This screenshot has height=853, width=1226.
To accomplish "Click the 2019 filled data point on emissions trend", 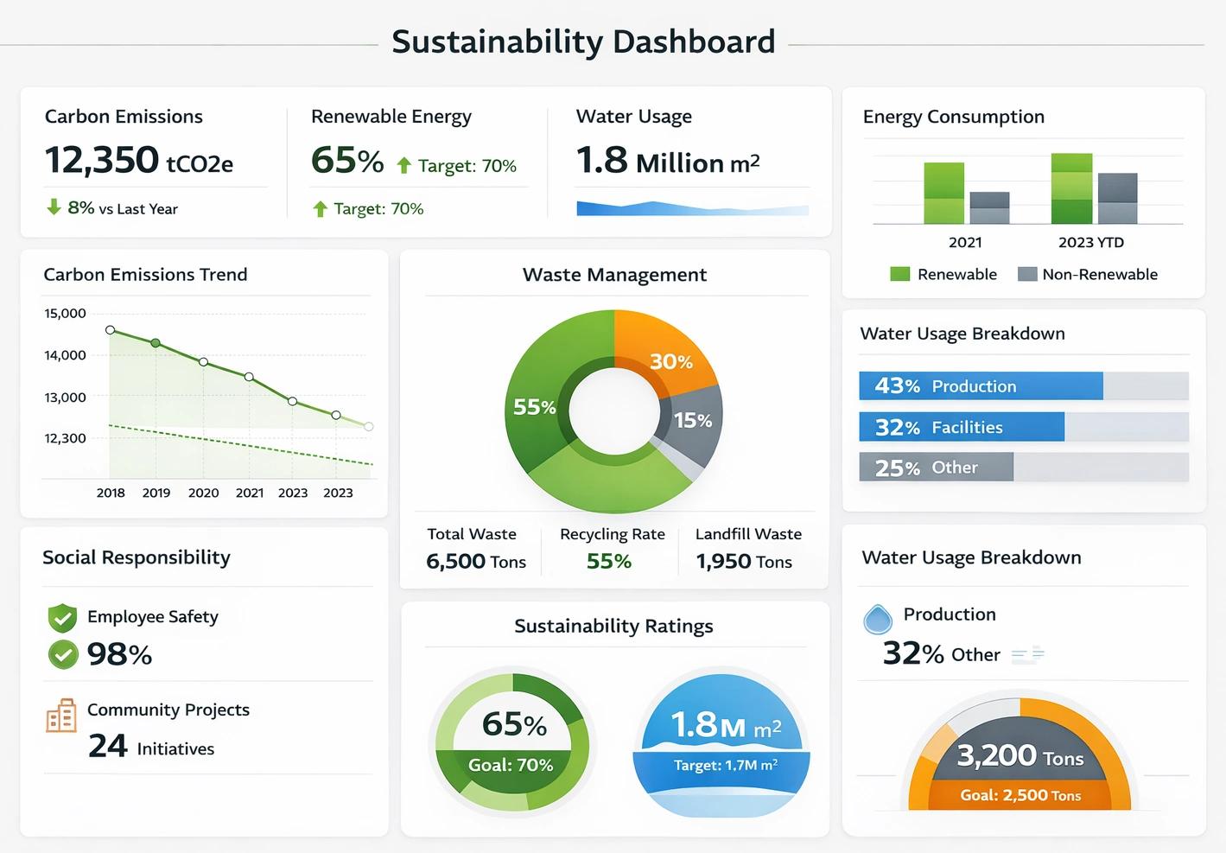I will tap(156, 343).
